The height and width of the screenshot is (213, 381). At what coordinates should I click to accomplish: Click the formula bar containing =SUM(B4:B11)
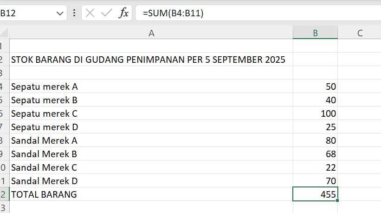pos(255,13)
